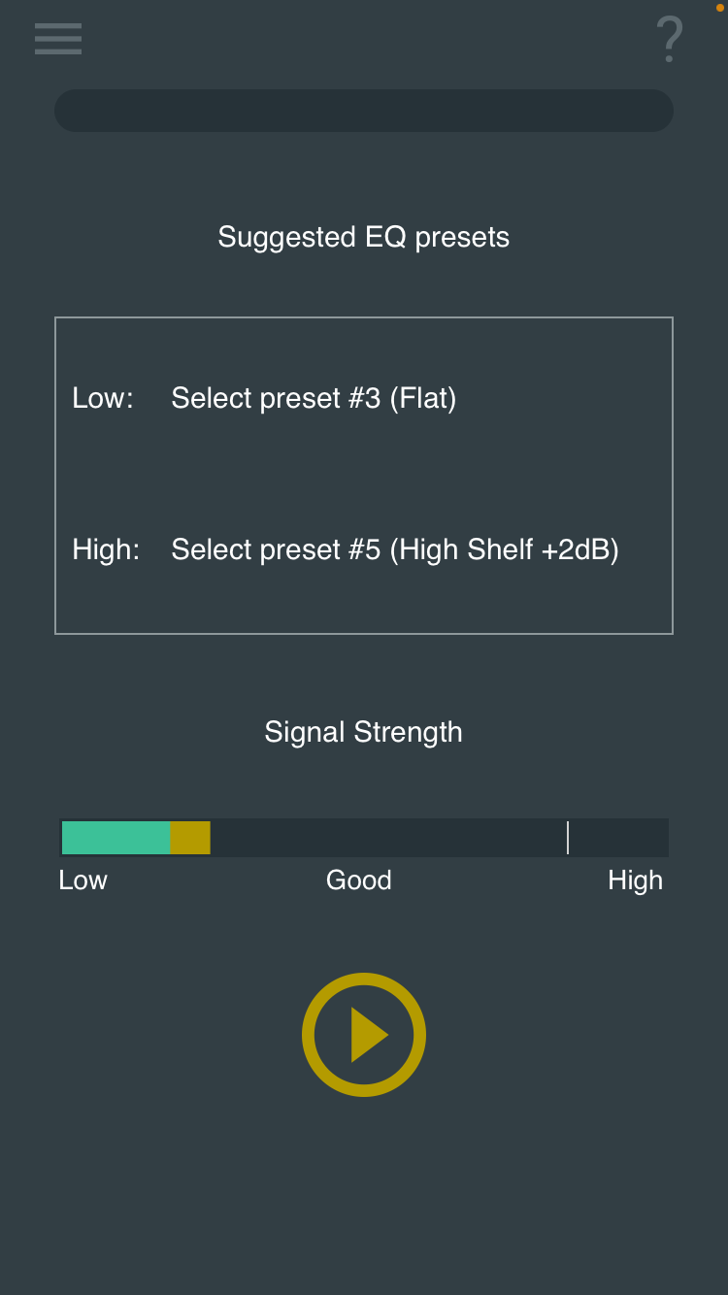Click the dark bar below the menu icon
The width and height of the screenshot is (728, 1295).
(x=364, y=110)
